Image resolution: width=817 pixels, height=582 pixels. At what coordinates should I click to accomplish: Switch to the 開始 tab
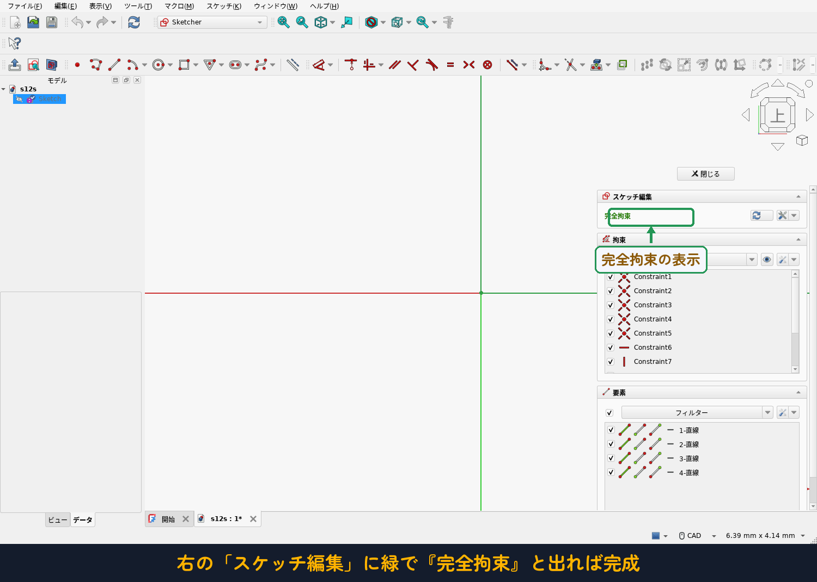168,519
